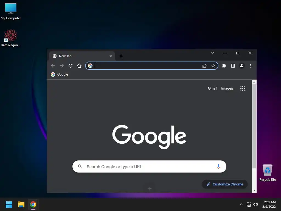281x211 pixels.
Task: Expand the tab search chevron
Action: click(x=212, y=53)
